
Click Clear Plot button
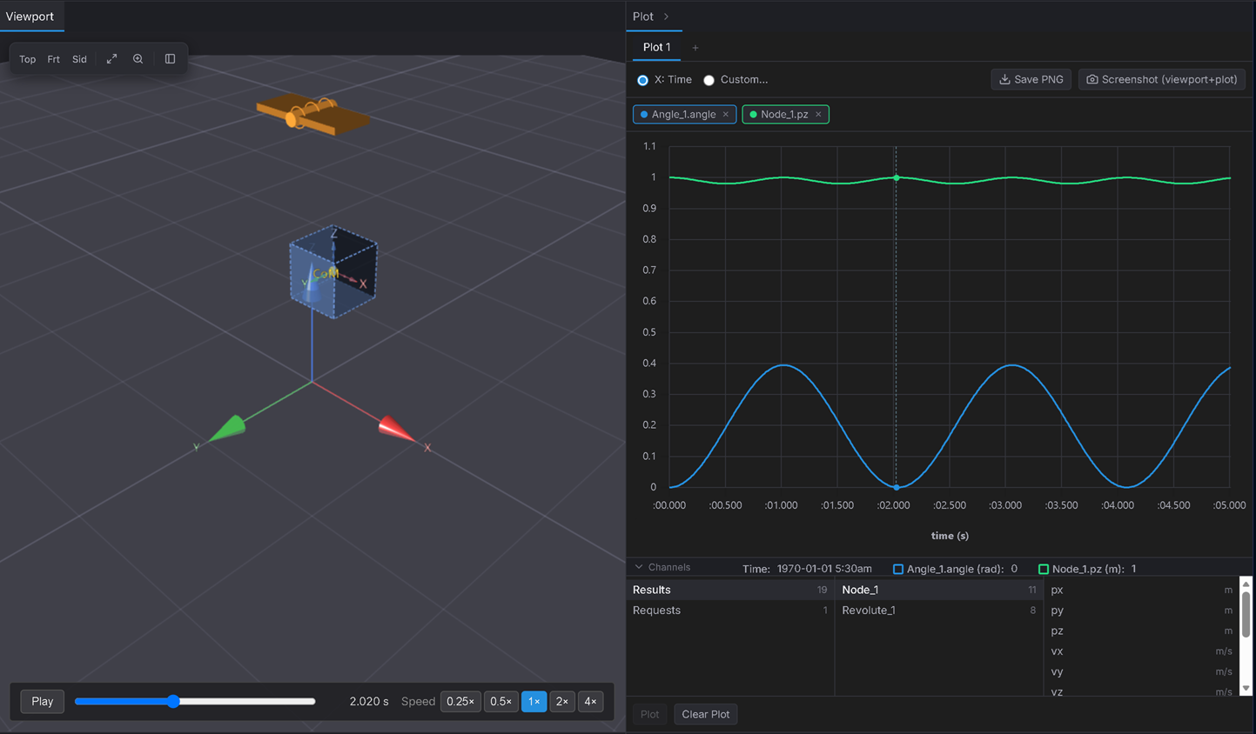tap(705, 714)
